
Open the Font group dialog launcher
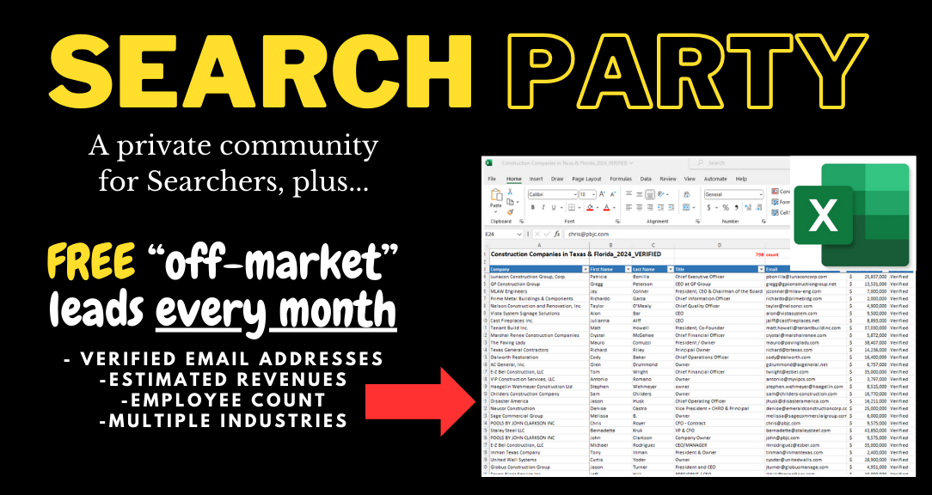pos(617,221)
